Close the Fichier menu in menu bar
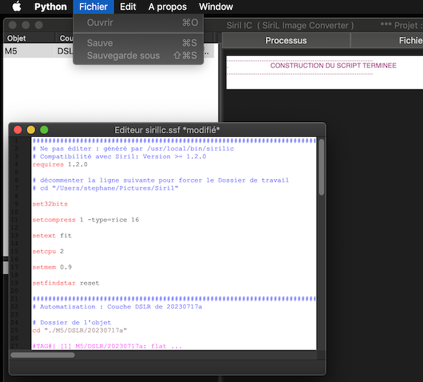Image resolution: width=423 pixels, height=382 pixels. tap(93, 6)
